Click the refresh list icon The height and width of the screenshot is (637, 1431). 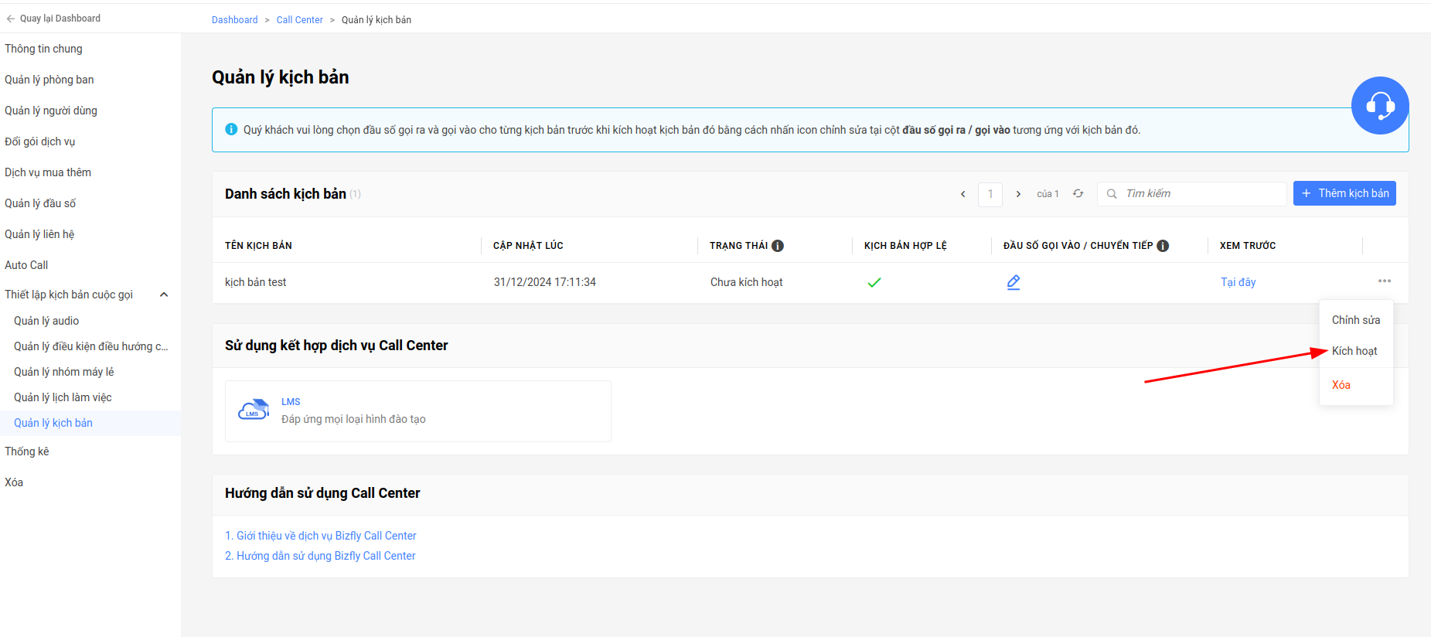pos(1078,193)
